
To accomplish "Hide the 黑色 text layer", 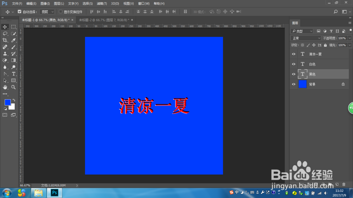I will click(294, 74).
